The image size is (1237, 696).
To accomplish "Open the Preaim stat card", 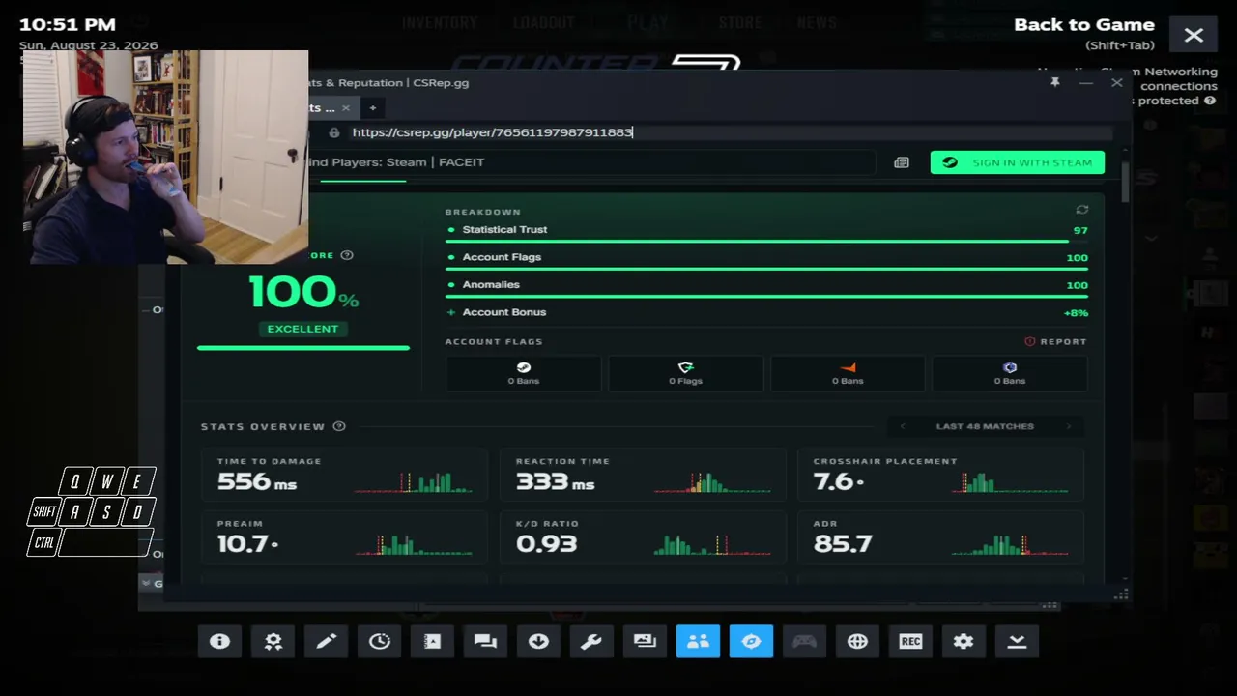I will coord(343,536).
